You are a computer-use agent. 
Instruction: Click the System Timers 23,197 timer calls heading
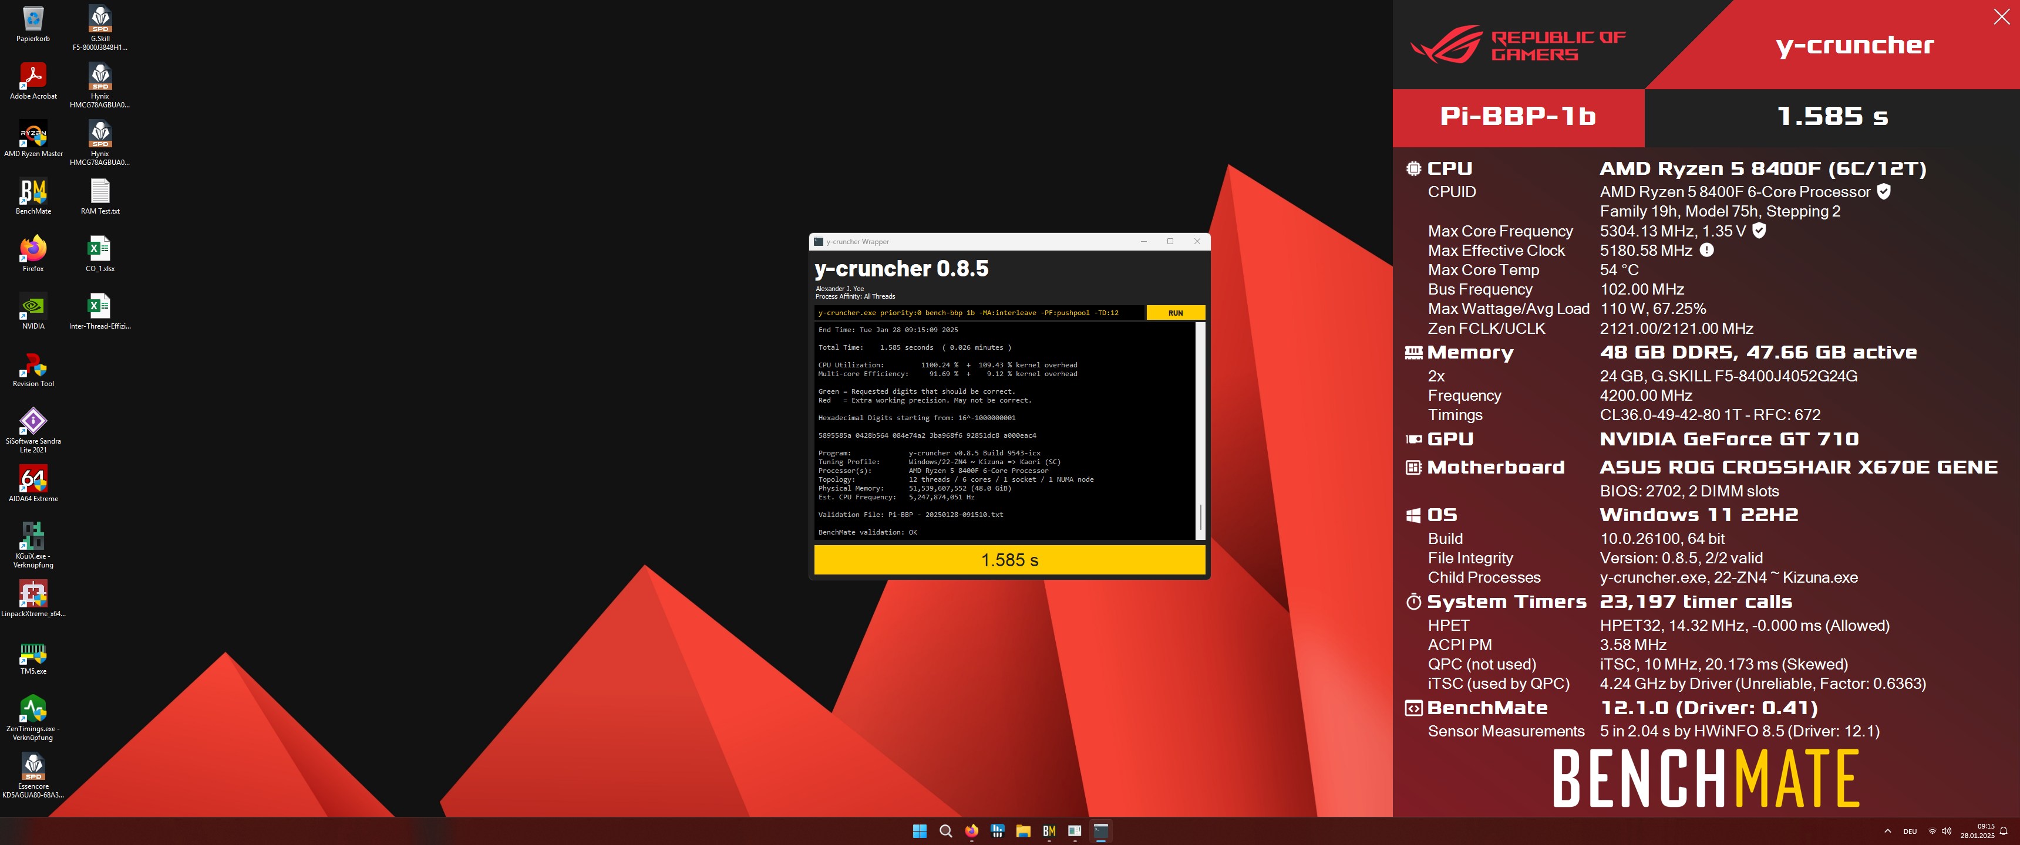pos(1695,602)
